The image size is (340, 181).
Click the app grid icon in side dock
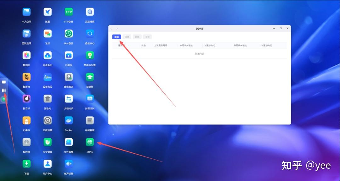coord(4,90)
